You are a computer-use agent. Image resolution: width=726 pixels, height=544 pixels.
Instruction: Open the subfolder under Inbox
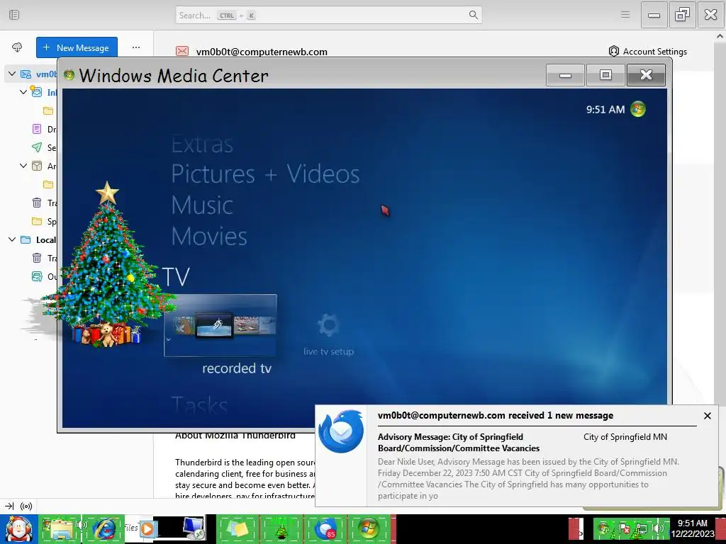click(48, 110)
